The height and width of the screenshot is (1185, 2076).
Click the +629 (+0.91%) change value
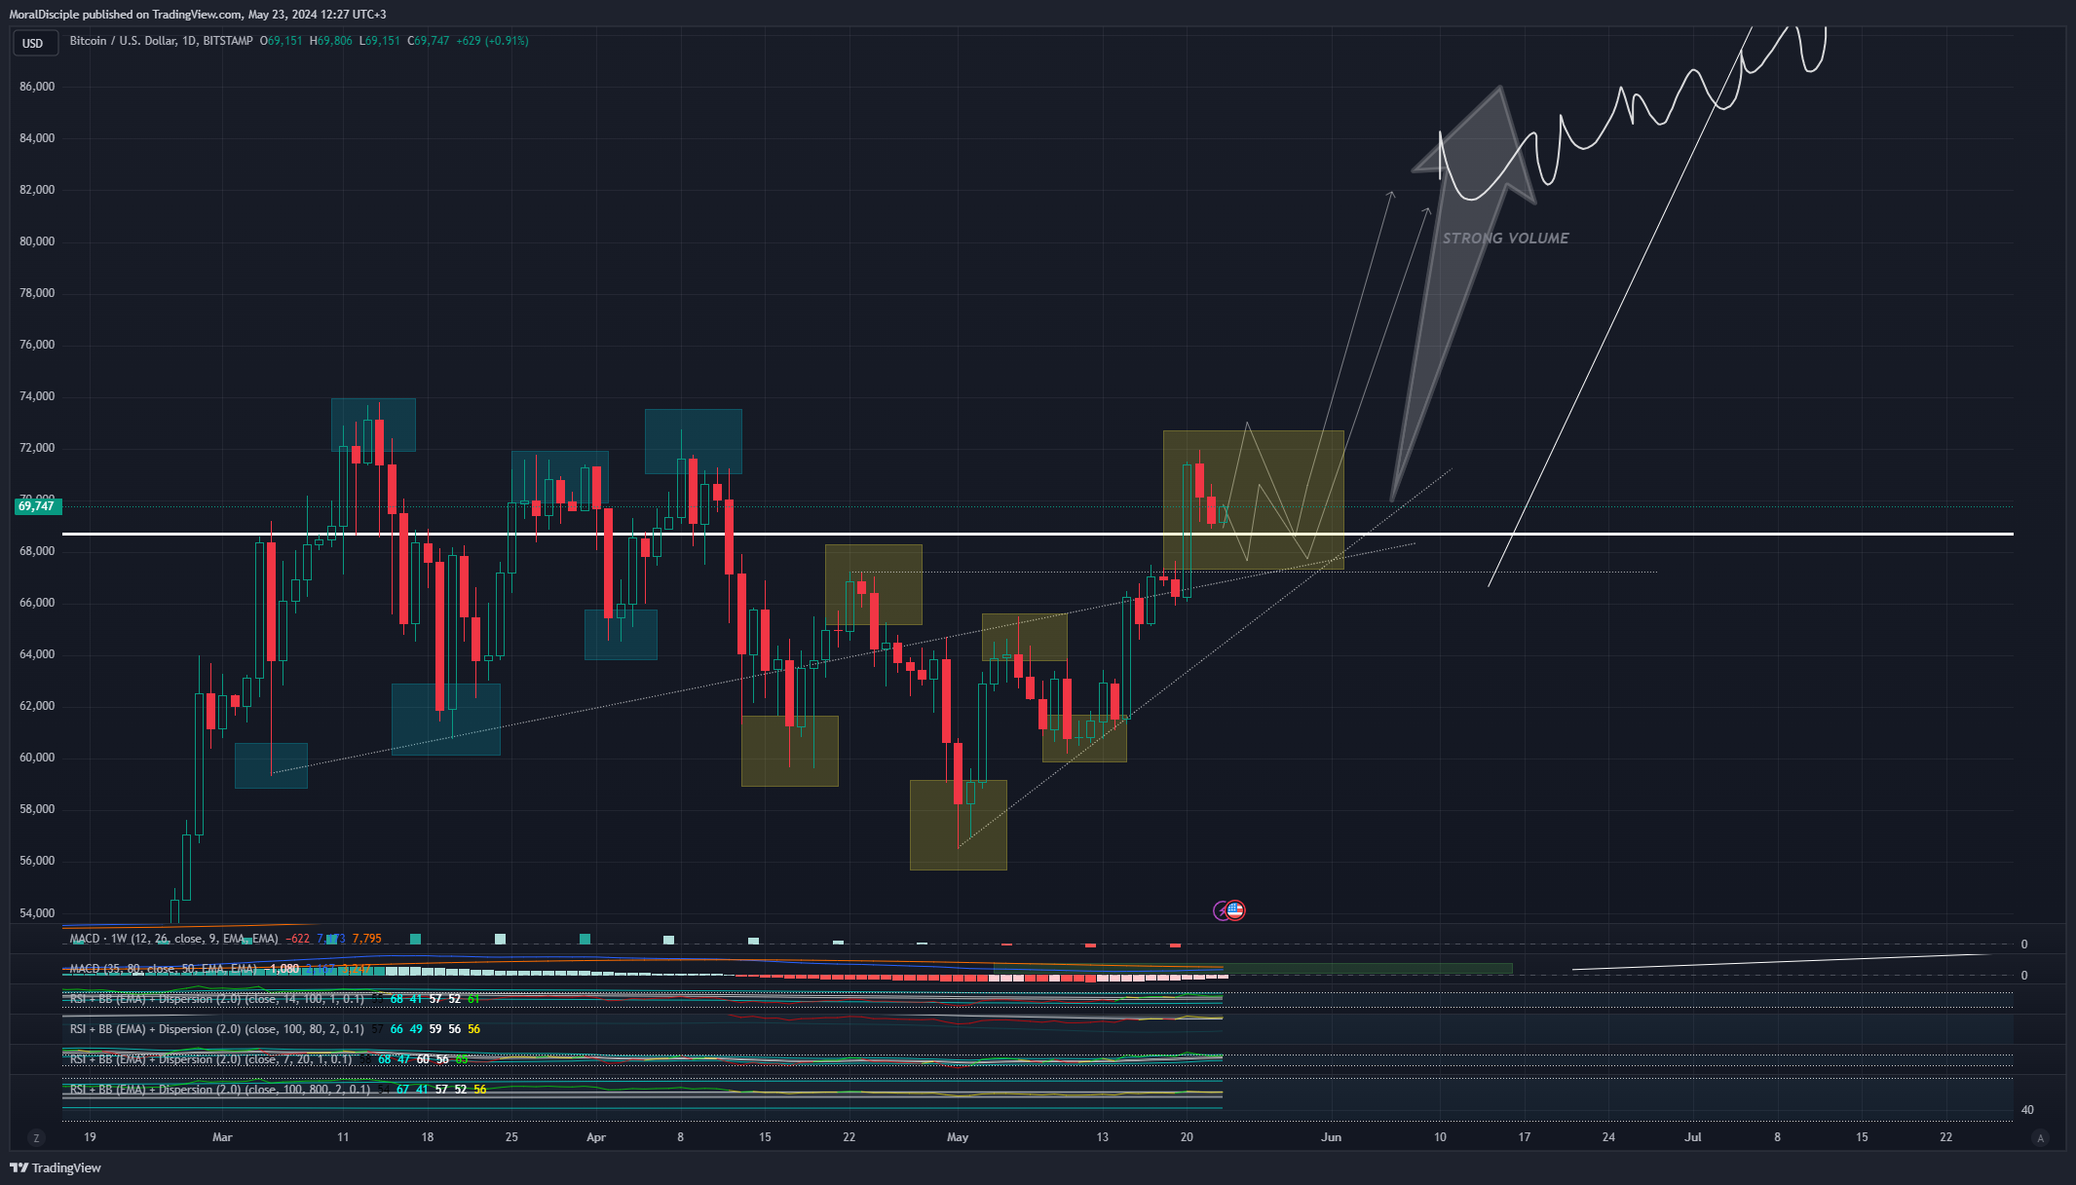pos(492,41)
